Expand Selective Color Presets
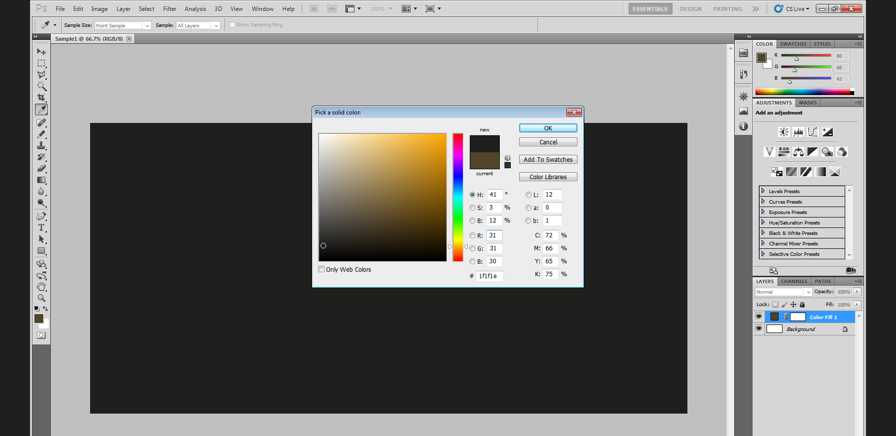Image resolution: width=896 pixels, height=436 pixels. (763, 253)
